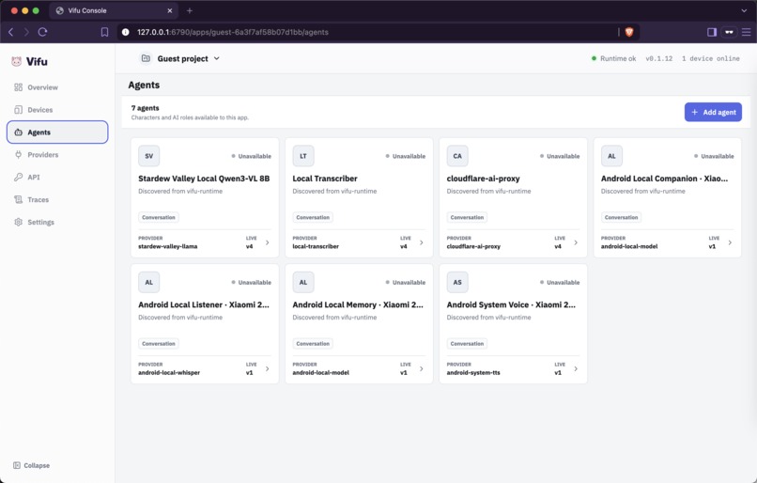The image size is (757, 483).
Task: Click the browser forward button
Action: [26, 32]
